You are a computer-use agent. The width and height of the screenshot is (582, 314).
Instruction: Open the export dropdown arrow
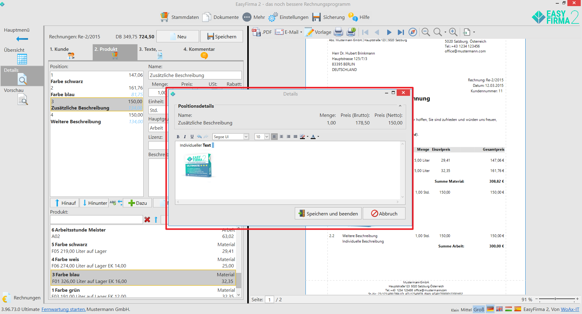(x=474, y=32)
